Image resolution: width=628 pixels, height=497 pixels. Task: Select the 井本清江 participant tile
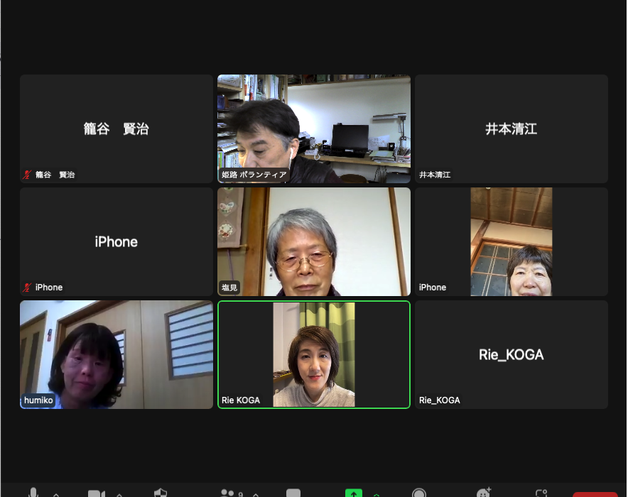tap(511, 129)
